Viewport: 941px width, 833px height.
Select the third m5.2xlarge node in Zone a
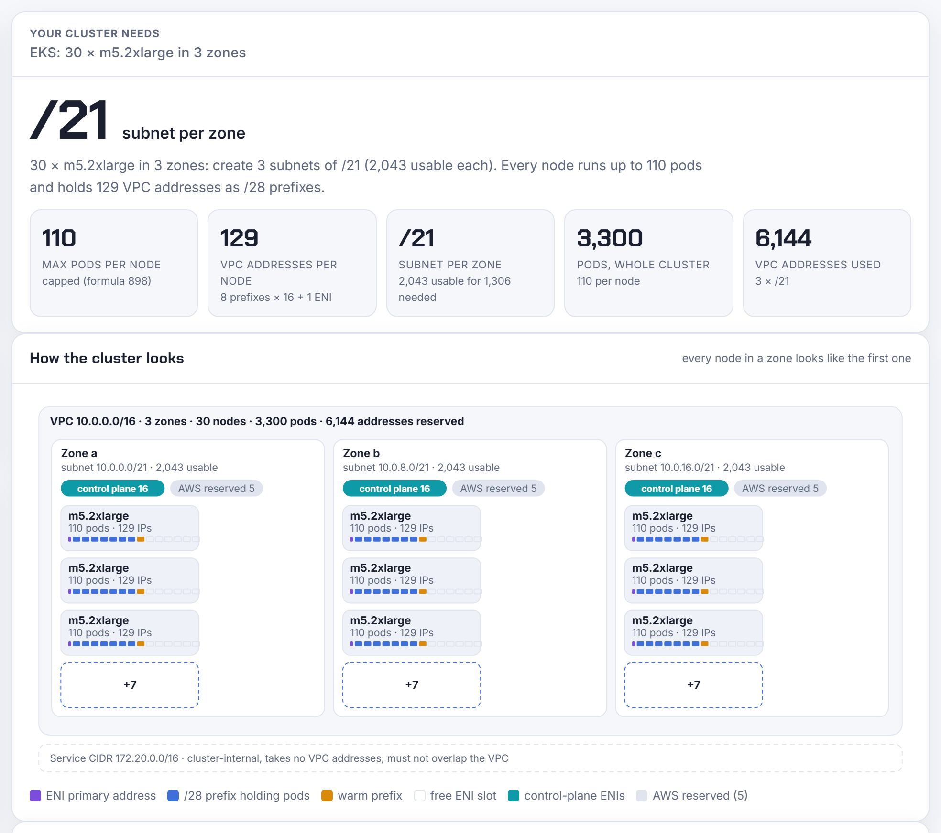tap(130, 633)
